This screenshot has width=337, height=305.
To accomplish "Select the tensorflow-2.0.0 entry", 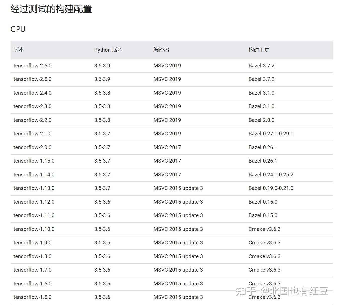I will [32, 147].
